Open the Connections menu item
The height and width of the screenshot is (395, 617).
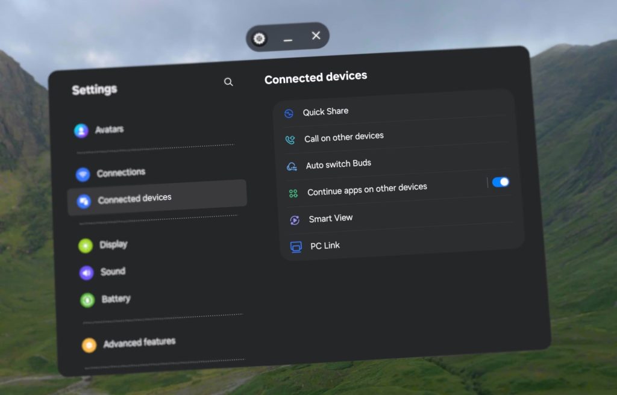click(121, 173)
